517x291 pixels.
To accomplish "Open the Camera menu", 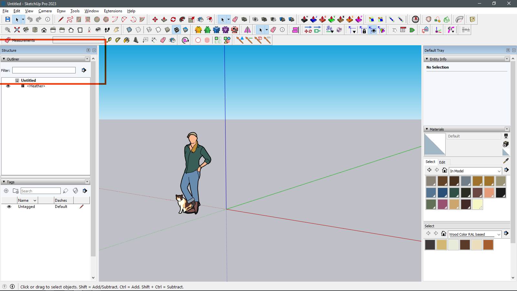I will 45,11.
